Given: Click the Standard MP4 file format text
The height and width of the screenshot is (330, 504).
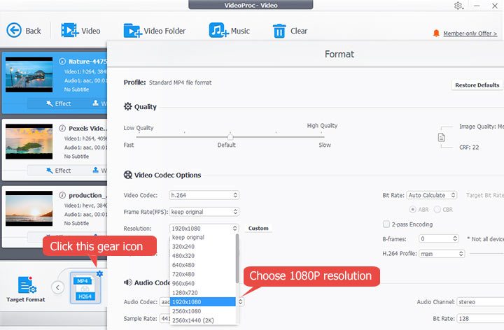Looking at the screenshot, I should tap(181, 82).
